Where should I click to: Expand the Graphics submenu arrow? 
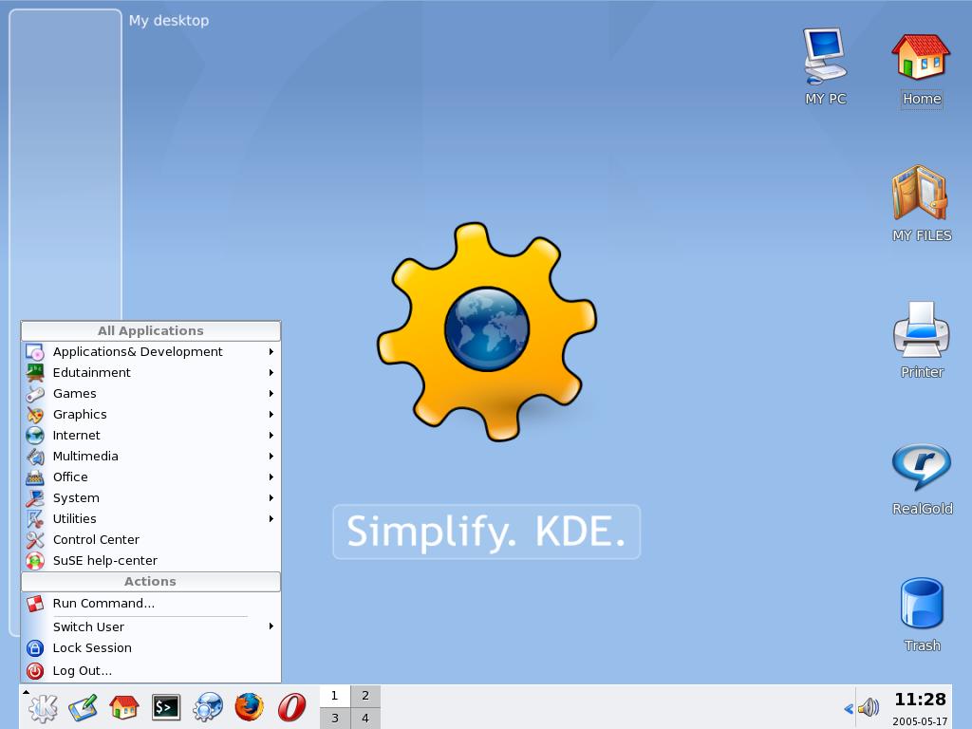tap(271, 414)
